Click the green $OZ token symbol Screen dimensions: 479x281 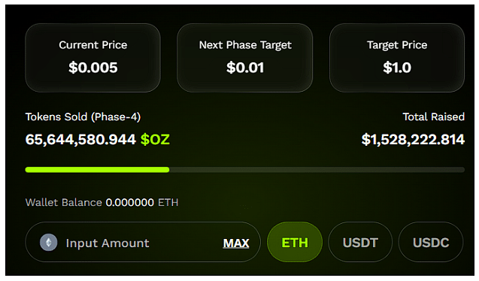pyautogui.click(x=155, y=140)
